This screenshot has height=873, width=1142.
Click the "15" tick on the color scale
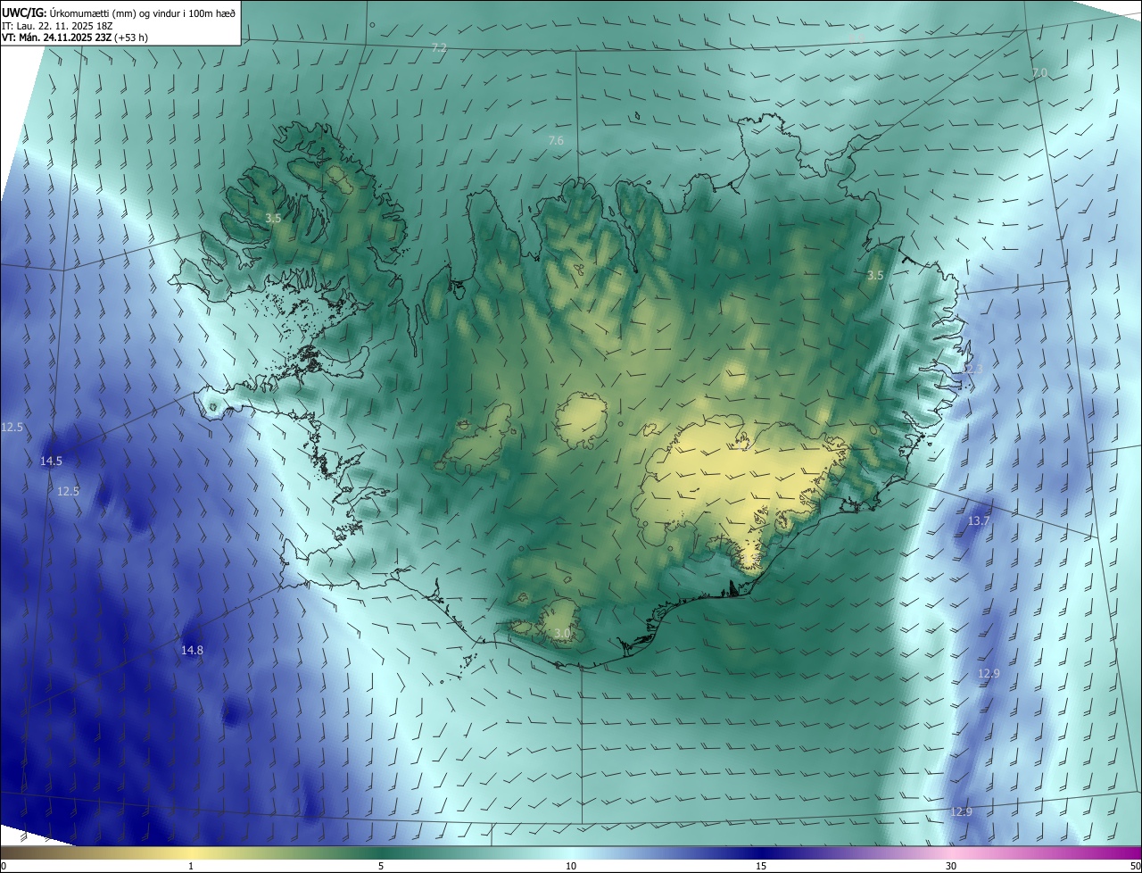[x=761, y=866]
